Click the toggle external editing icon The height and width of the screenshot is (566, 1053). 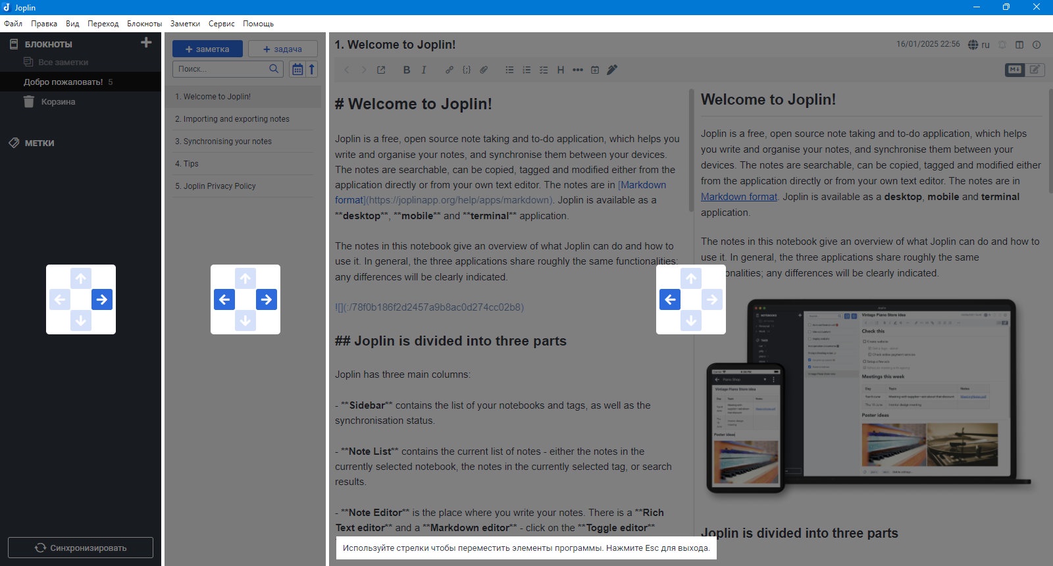point(381,70)
